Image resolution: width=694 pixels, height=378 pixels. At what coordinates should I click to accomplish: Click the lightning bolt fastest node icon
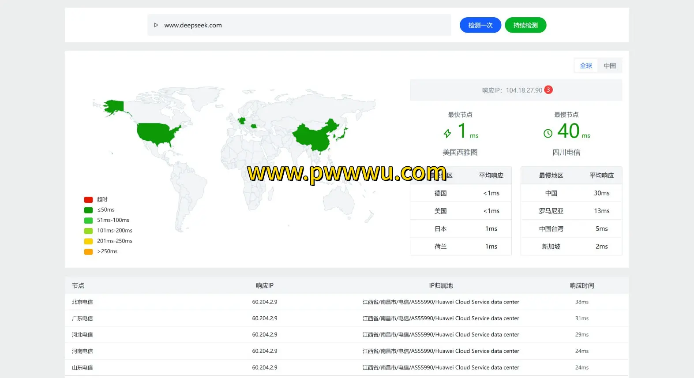447,133
